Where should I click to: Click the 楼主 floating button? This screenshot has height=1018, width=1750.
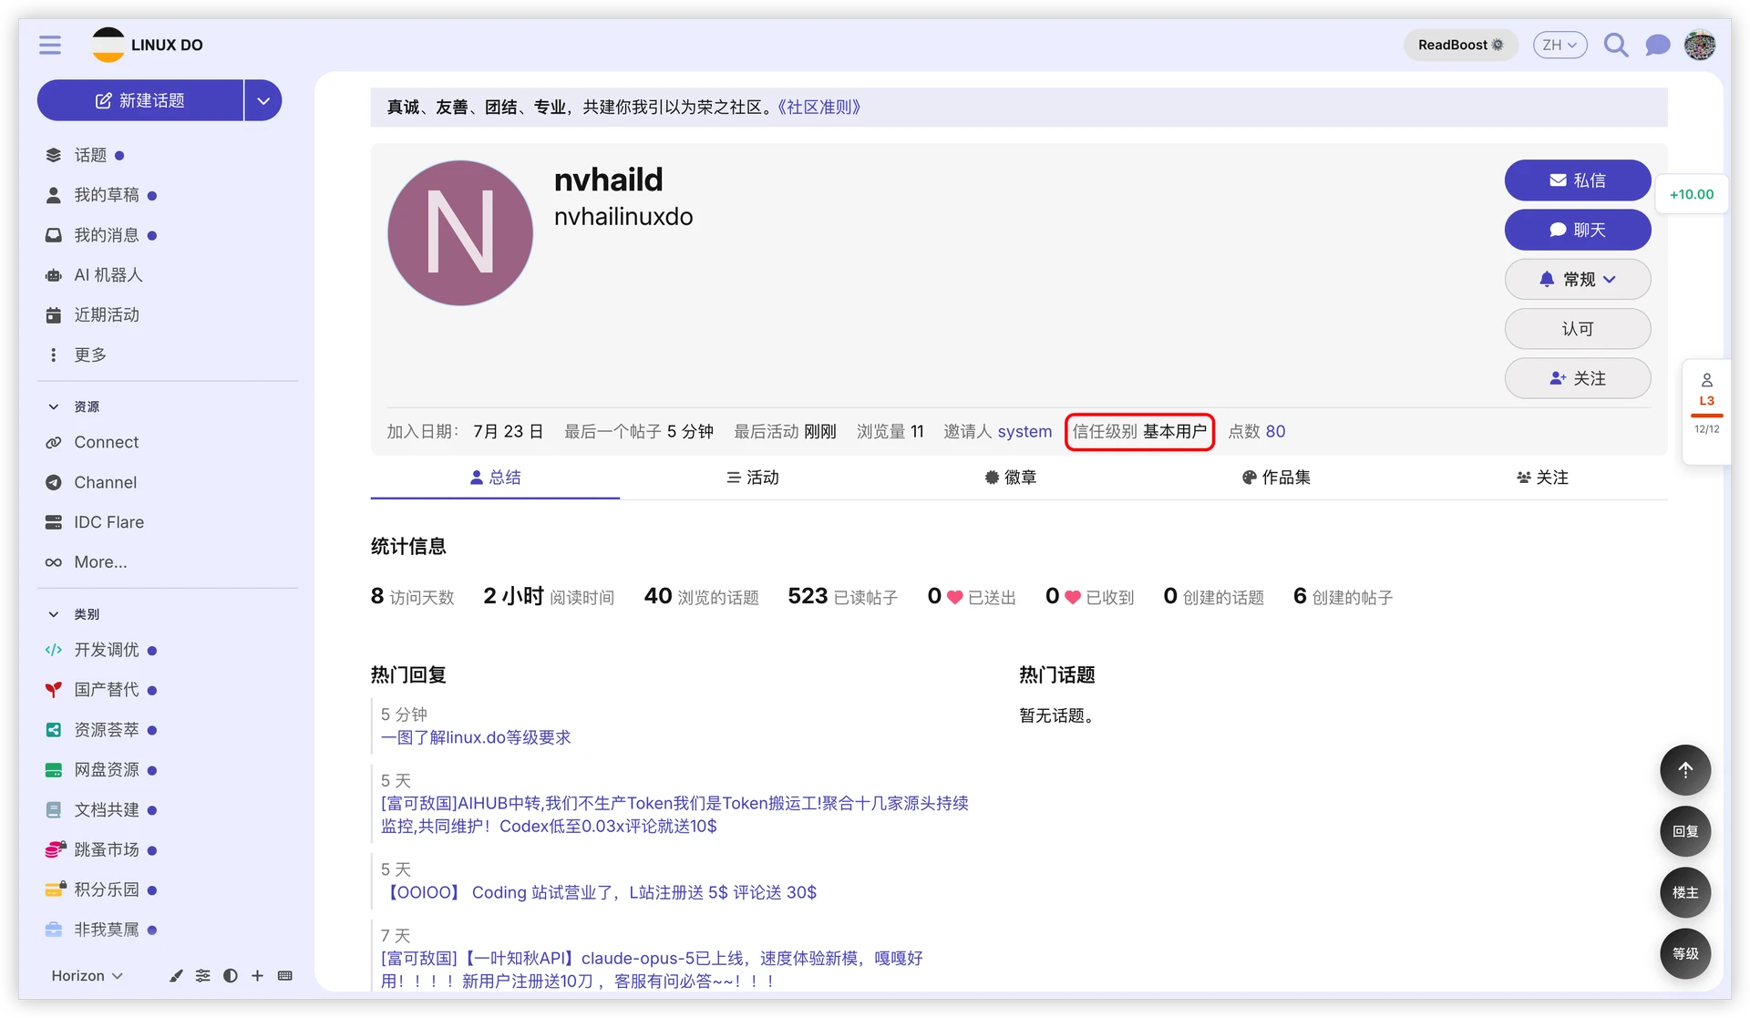click(x=1685, y=892)
